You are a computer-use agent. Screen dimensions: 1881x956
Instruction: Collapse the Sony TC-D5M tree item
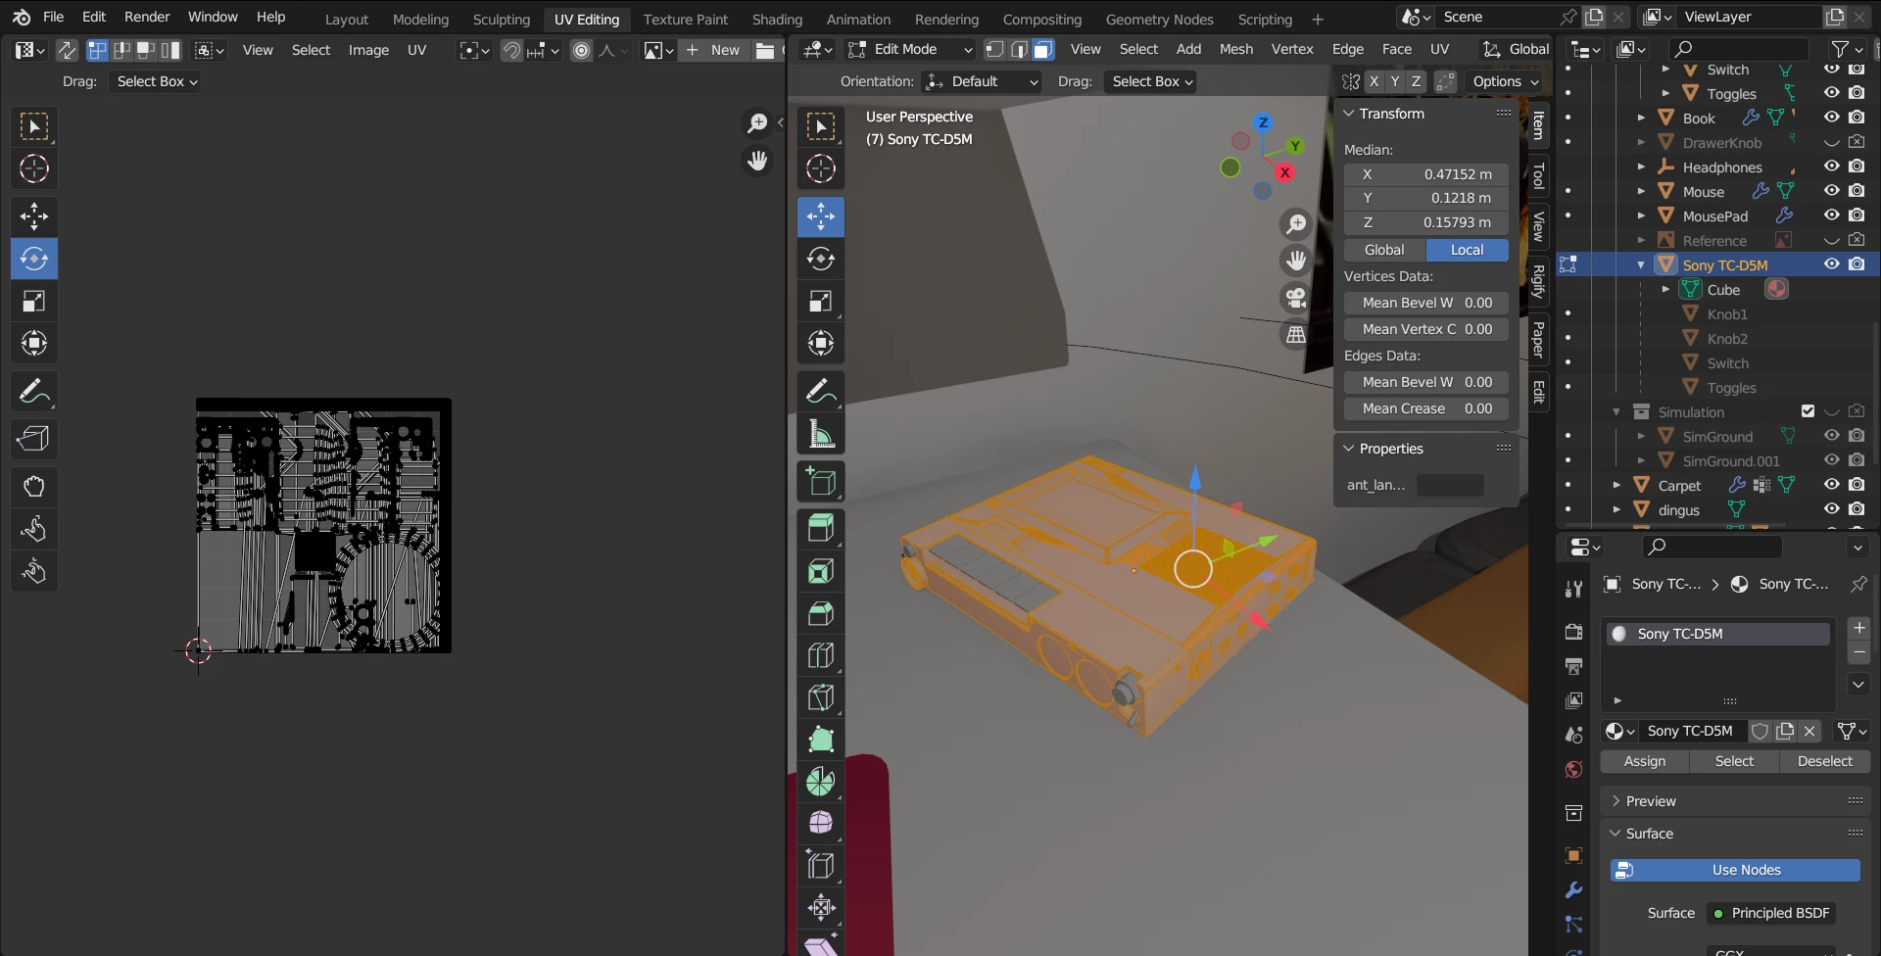pyautogui.click(x=1641, y=264)
